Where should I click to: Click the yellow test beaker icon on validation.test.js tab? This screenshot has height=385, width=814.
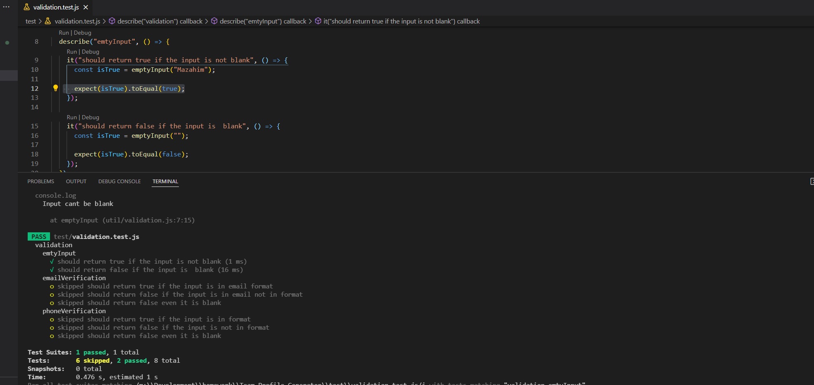coord(27,7)
